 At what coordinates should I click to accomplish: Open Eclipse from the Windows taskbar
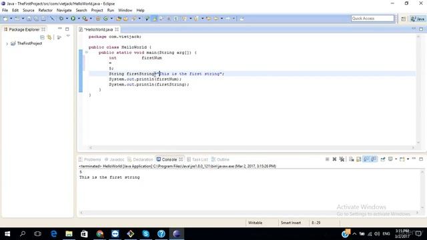point(176,234)
